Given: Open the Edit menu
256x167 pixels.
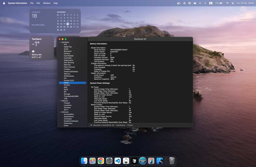Looking at the screenshot, I should 38,3.
